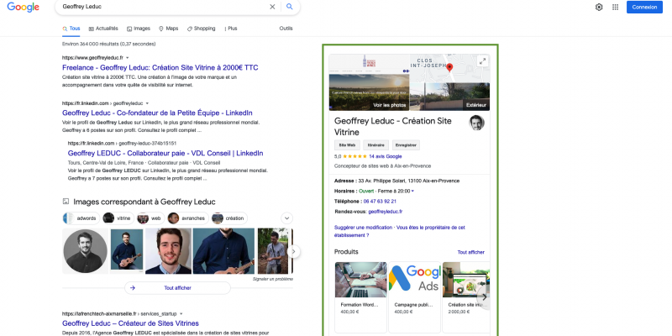This screenshot has height=336, width=672.
Task: Click the business profile avatar photo
Action: pos(476,123)
